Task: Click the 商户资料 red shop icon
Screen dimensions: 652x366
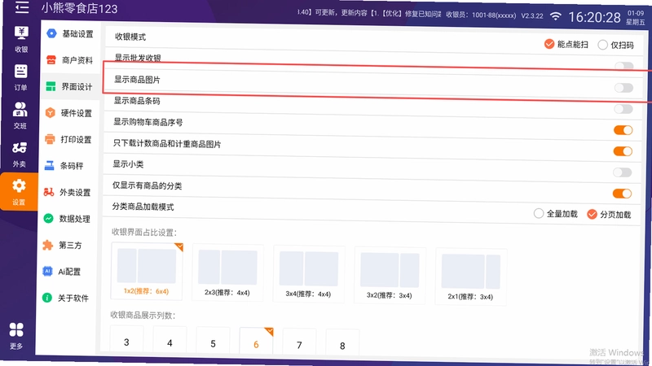Action: (51, 59)
